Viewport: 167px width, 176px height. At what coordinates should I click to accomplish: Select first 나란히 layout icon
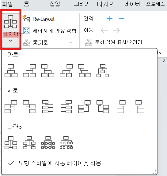pos(11,143)
